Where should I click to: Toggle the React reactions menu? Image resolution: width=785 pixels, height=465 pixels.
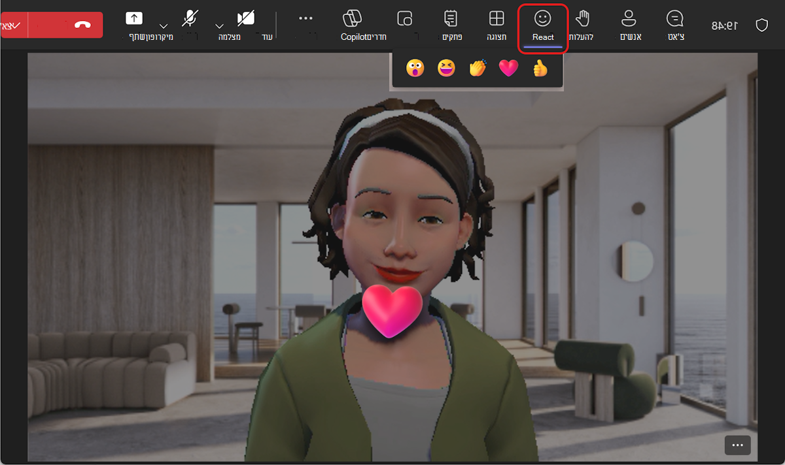point(543,25)
